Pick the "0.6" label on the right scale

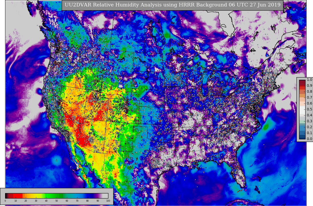coord(309,104)
